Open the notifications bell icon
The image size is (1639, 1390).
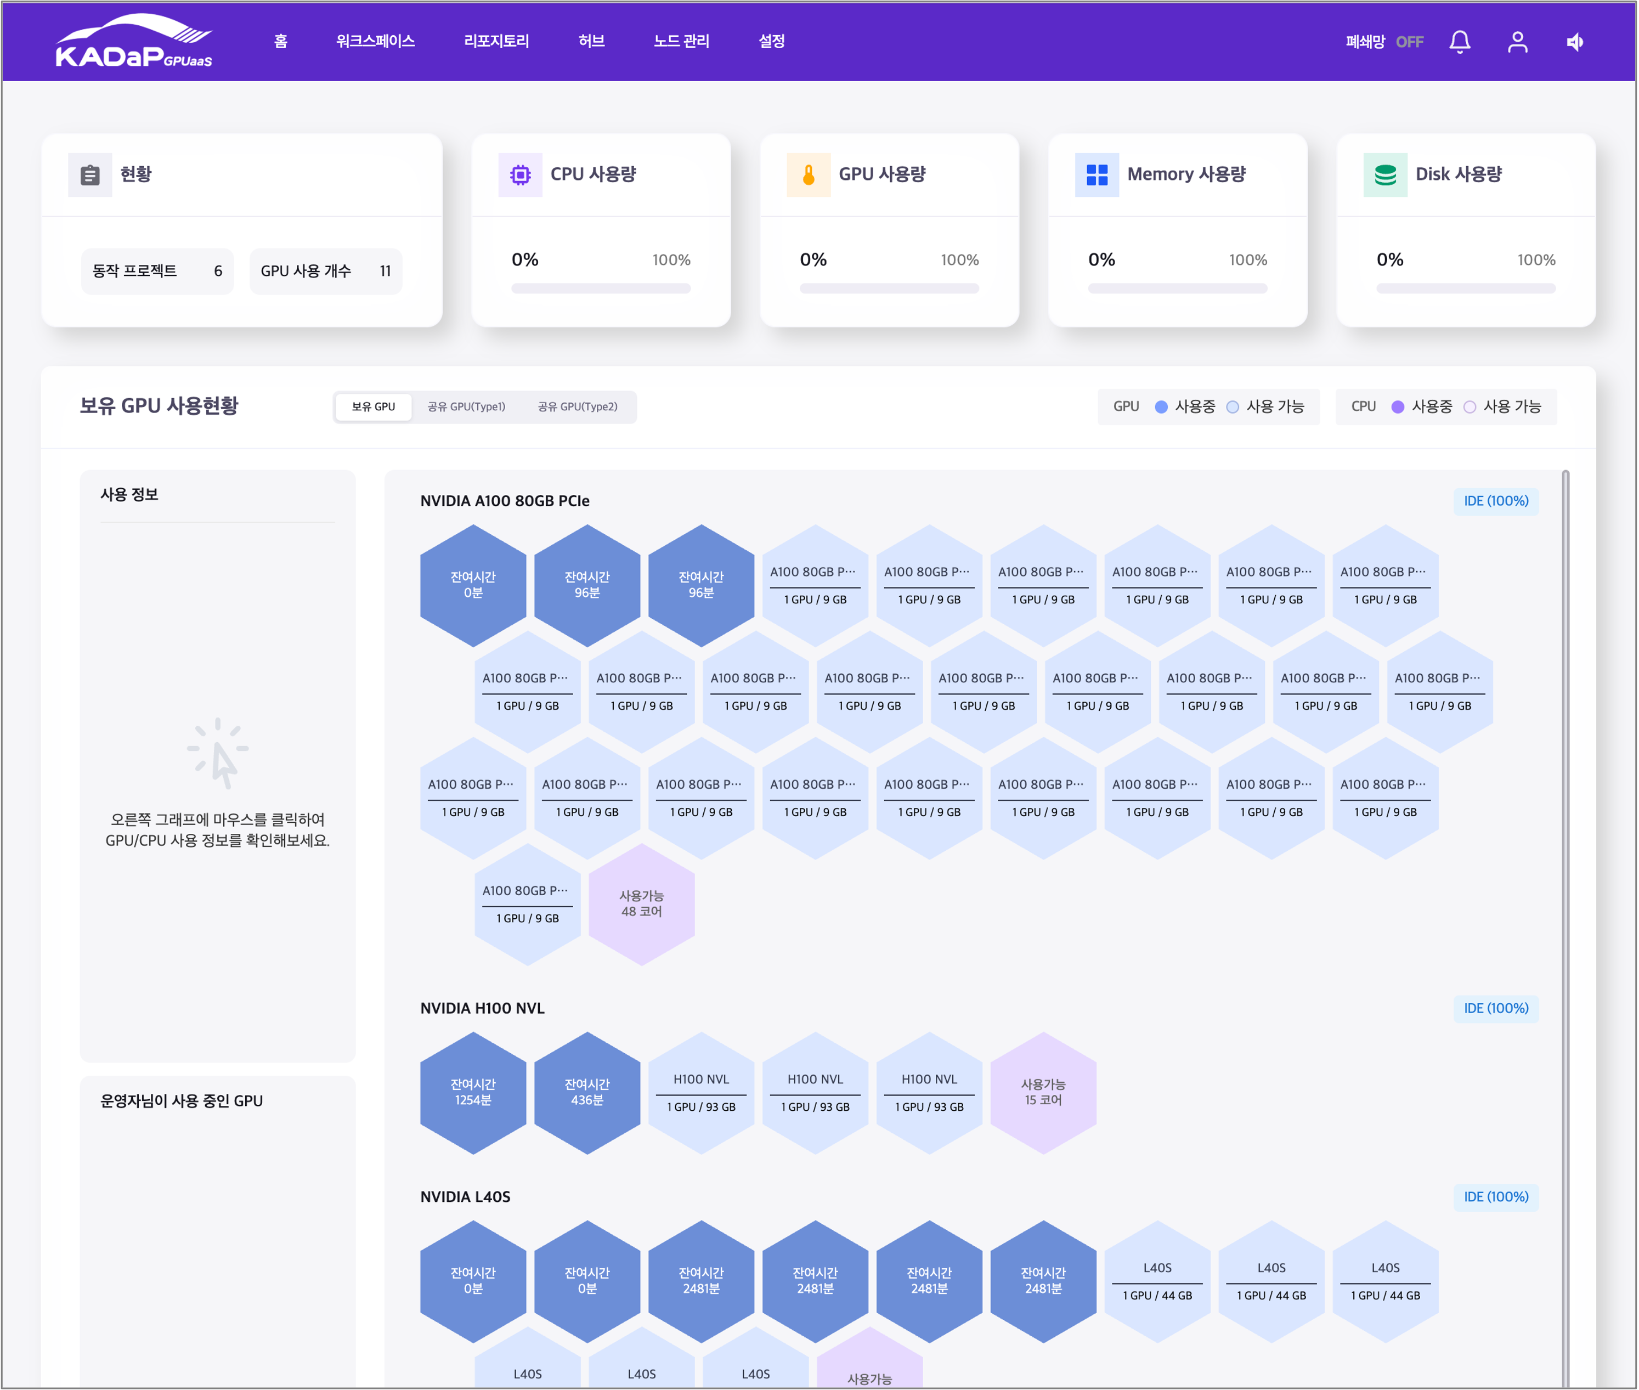(1460, 42)
